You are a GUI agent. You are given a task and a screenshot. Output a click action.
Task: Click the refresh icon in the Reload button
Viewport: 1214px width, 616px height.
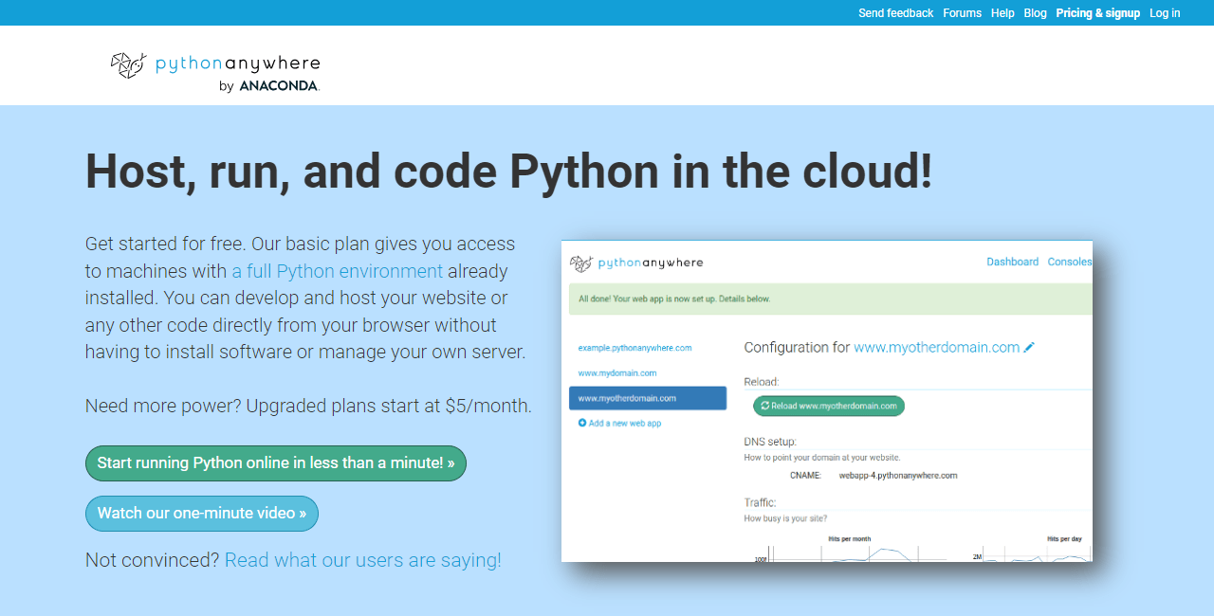pyautogui.click(x=764, y=406)
